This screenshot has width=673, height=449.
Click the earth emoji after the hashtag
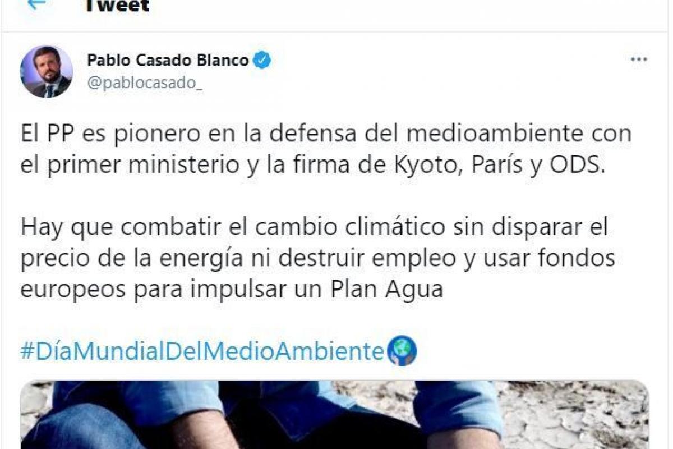point(403,352)
